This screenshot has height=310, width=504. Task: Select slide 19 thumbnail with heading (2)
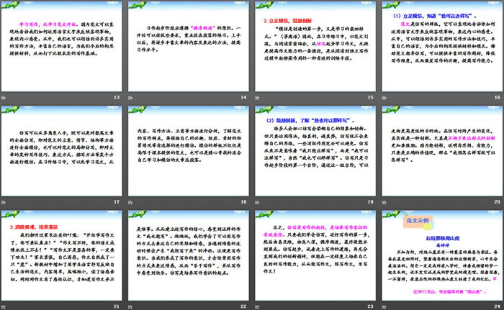coord(316,150)
